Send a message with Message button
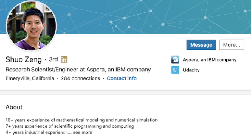Image resolution: width=251 pixels, height=139 pixels. pos(201,45)
